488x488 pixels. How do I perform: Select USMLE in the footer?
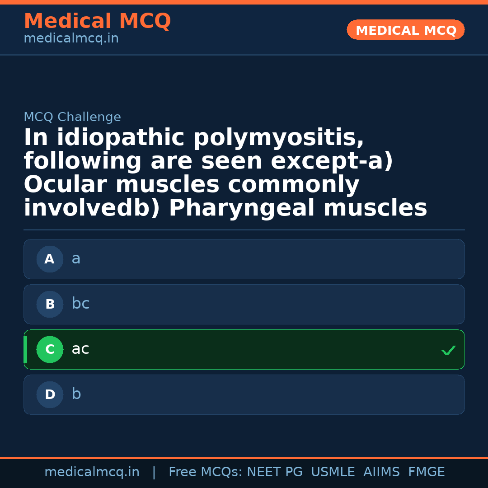click(x=333, y=472)
